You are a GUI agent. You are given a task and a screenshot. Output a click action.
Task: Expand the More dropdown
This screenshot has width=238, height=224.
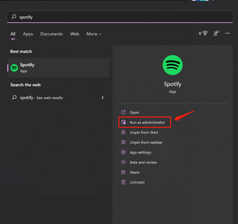click(x=94, y=34)
